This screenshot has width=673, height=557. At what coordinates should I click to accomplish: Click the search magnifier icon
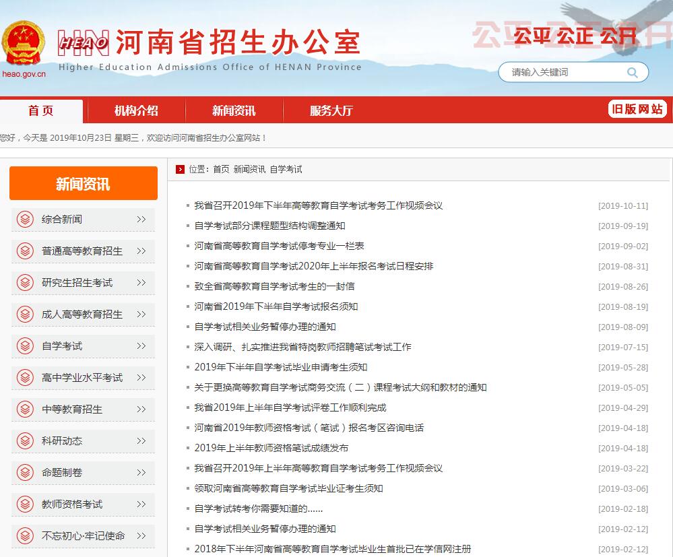[x=632, y=73]
